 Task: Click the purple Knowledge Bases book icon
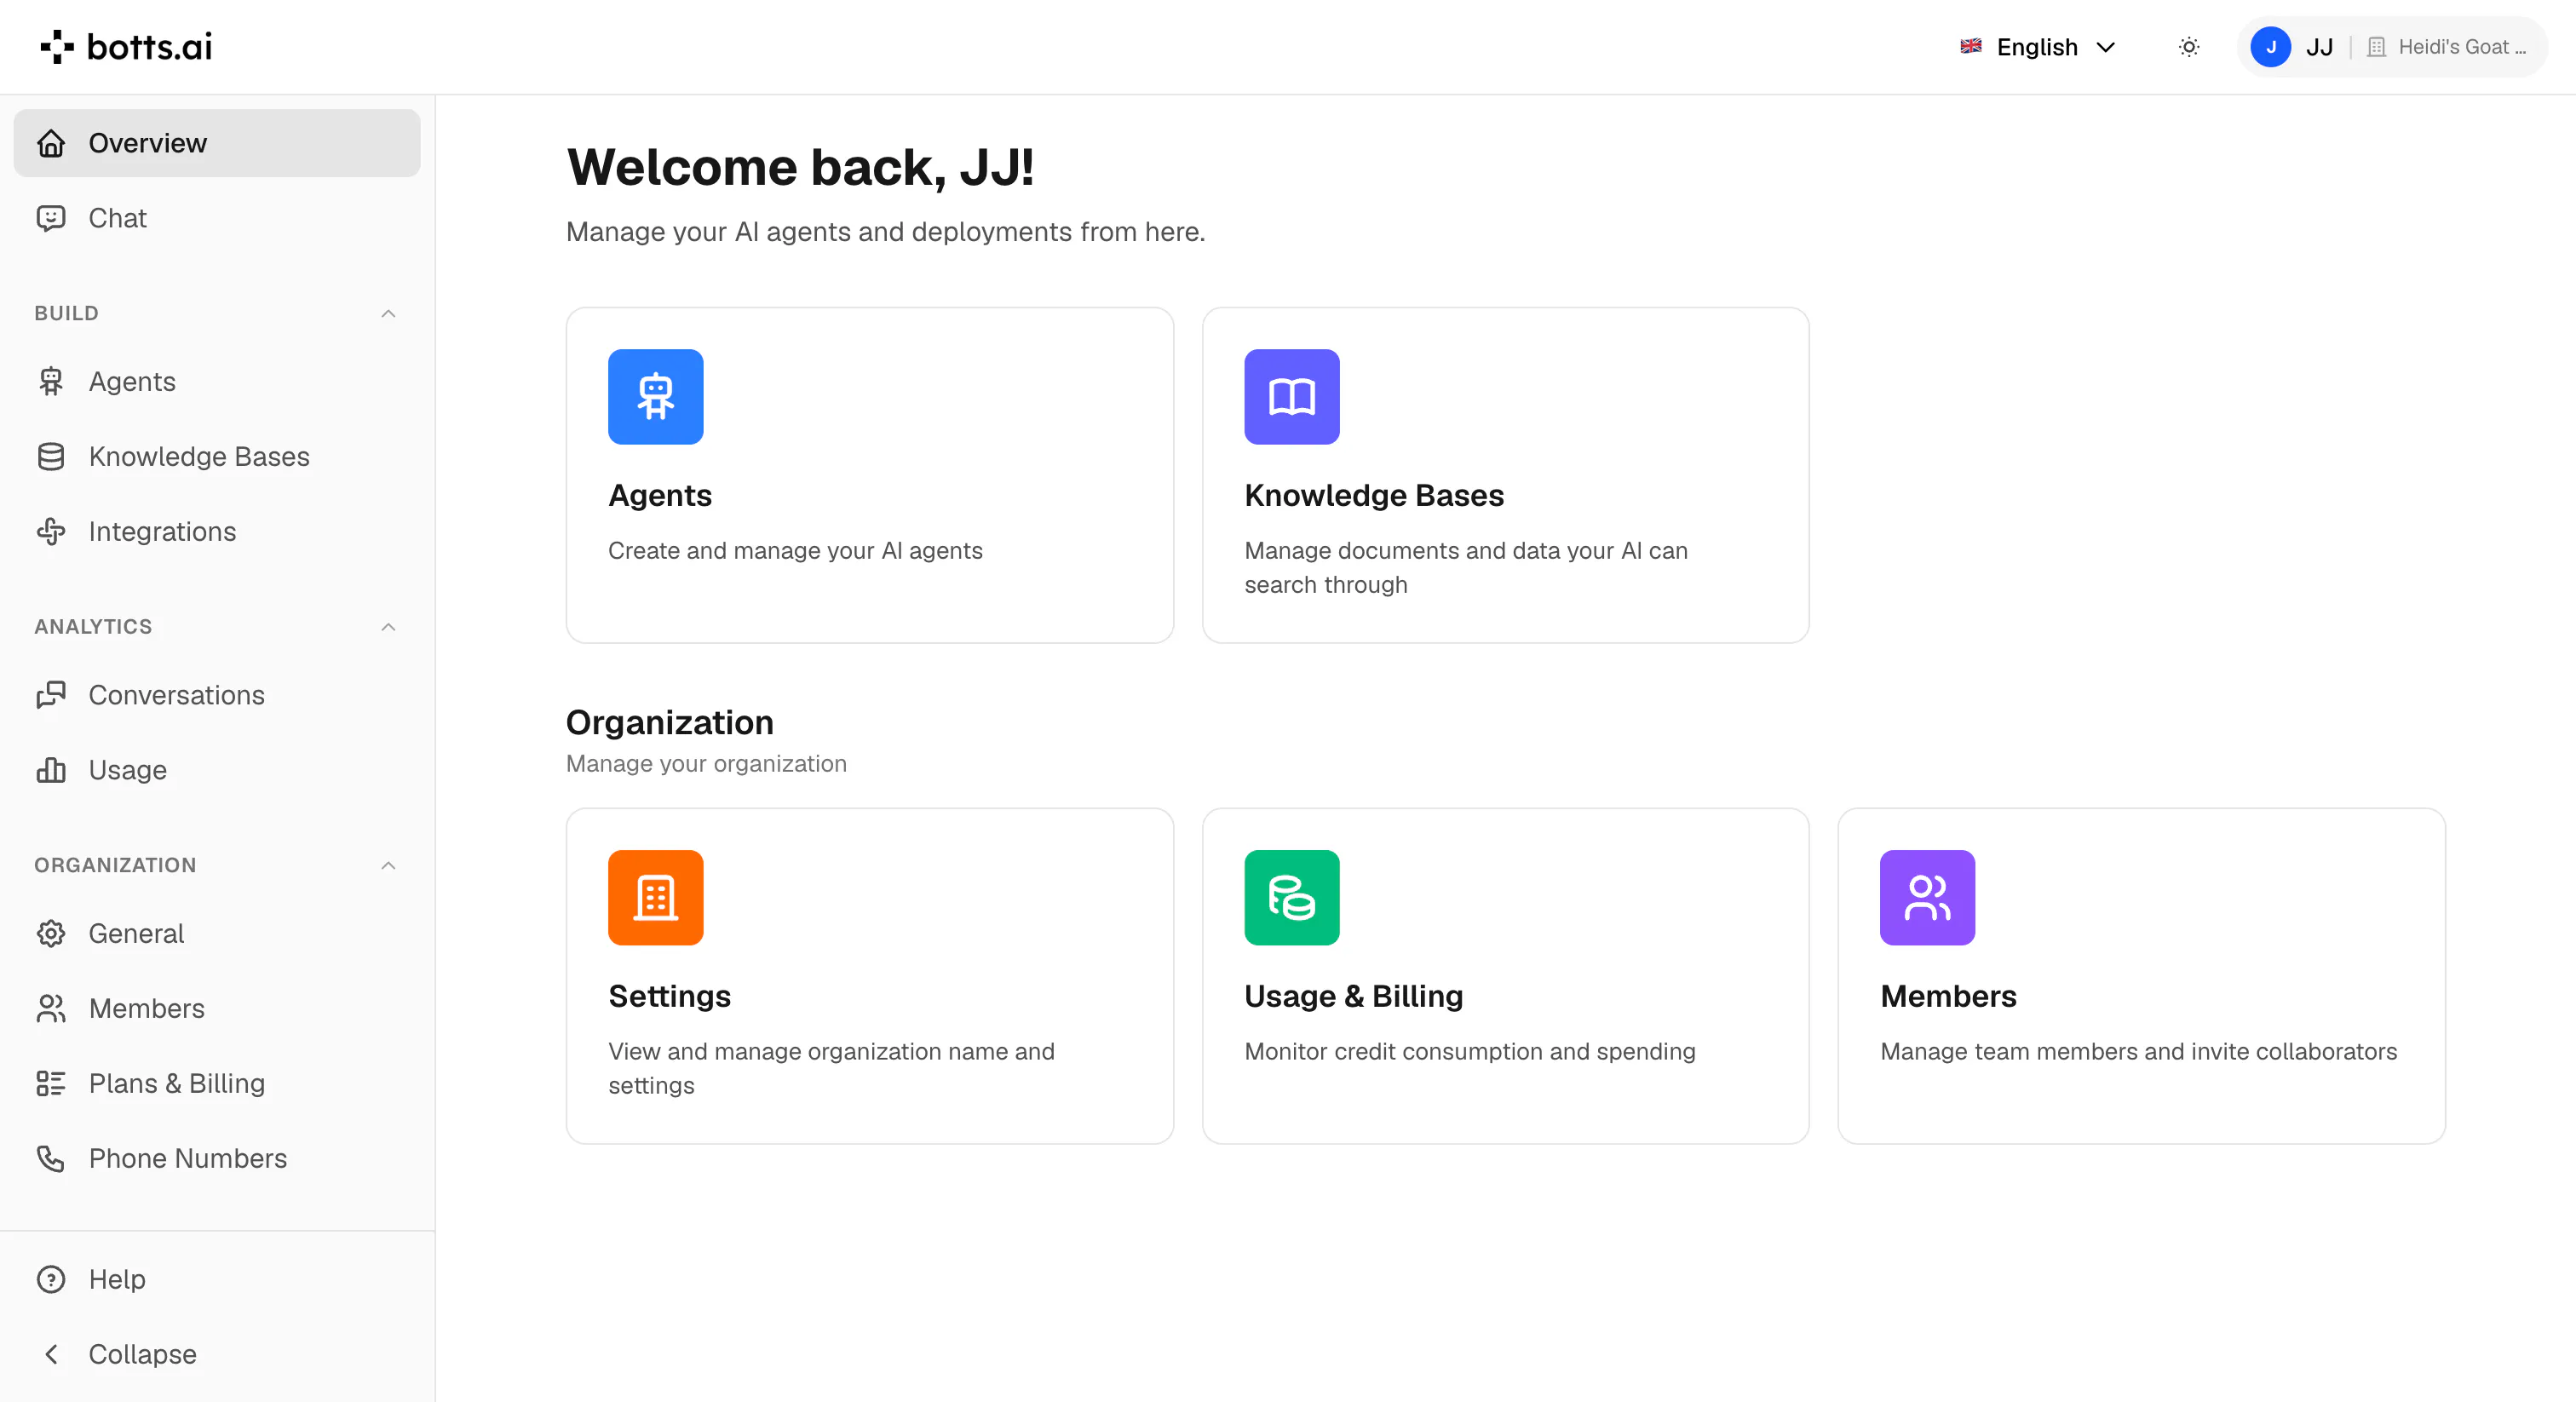1292,397
